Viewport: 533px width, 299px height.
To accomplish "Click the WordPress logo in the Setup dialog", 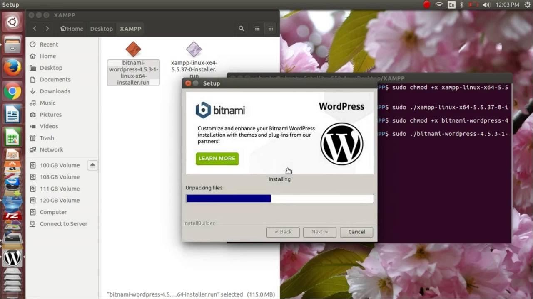I will (341, 144).
